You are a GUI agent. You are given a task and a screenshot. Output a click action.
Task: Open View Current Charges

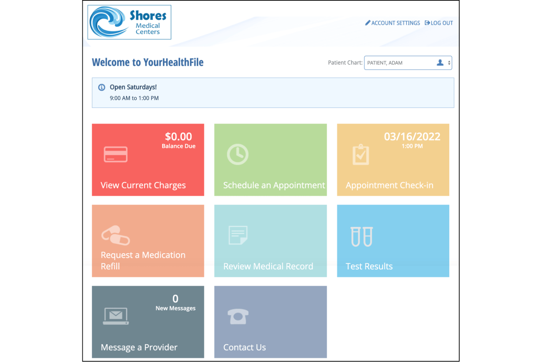[x=148, y=160]
